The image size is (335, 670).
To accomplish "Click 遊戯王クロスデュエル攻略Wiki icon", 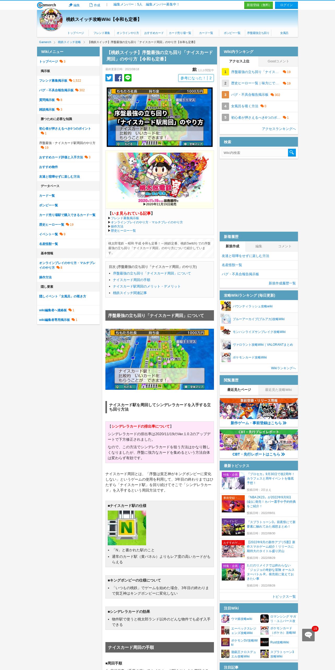I will point(225,654).
